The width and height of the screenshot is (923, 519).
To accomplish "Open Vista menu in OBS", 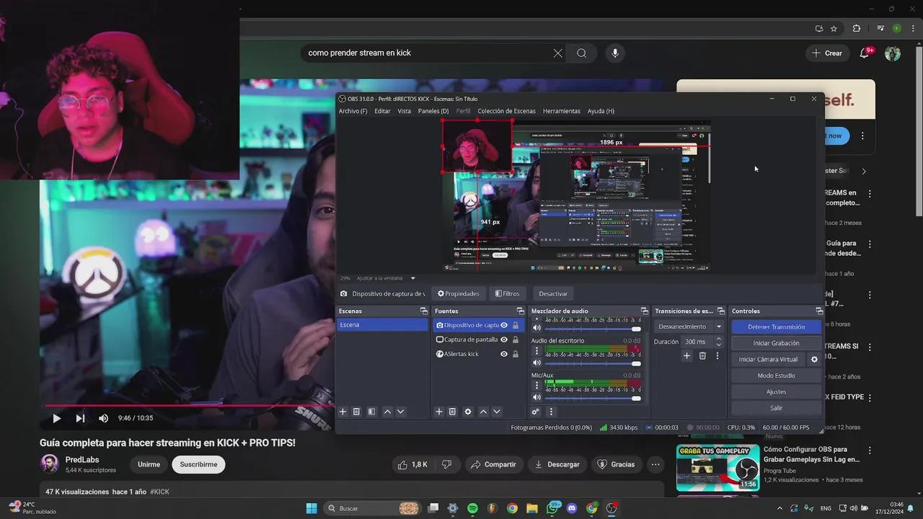I will 405,111.
